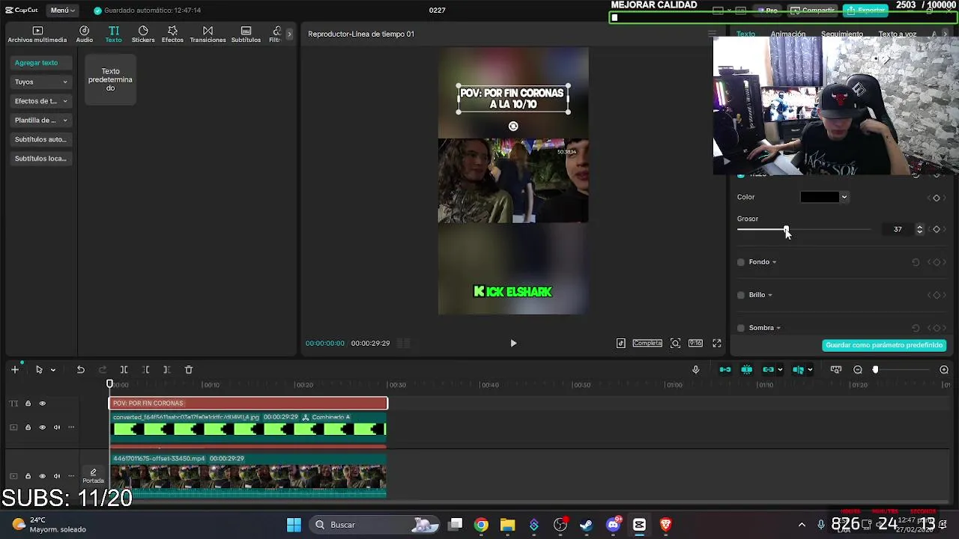Open the Transiciones tab
Image resolution: width=959 pixels, height=539 pixels.
pyautogui.click(x=208, y=34)
